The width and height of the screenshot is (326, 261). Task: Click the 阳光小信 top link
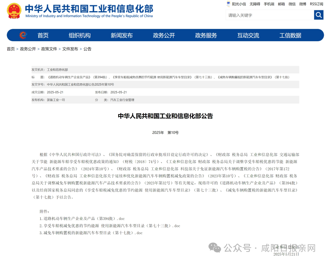(x=239, y=4)
